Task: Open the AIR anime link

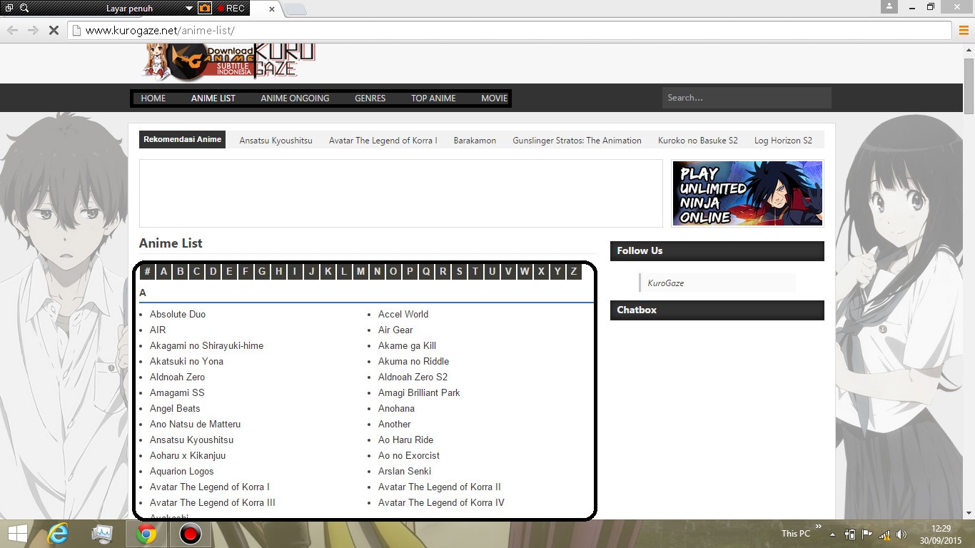Action: (158, 330)
